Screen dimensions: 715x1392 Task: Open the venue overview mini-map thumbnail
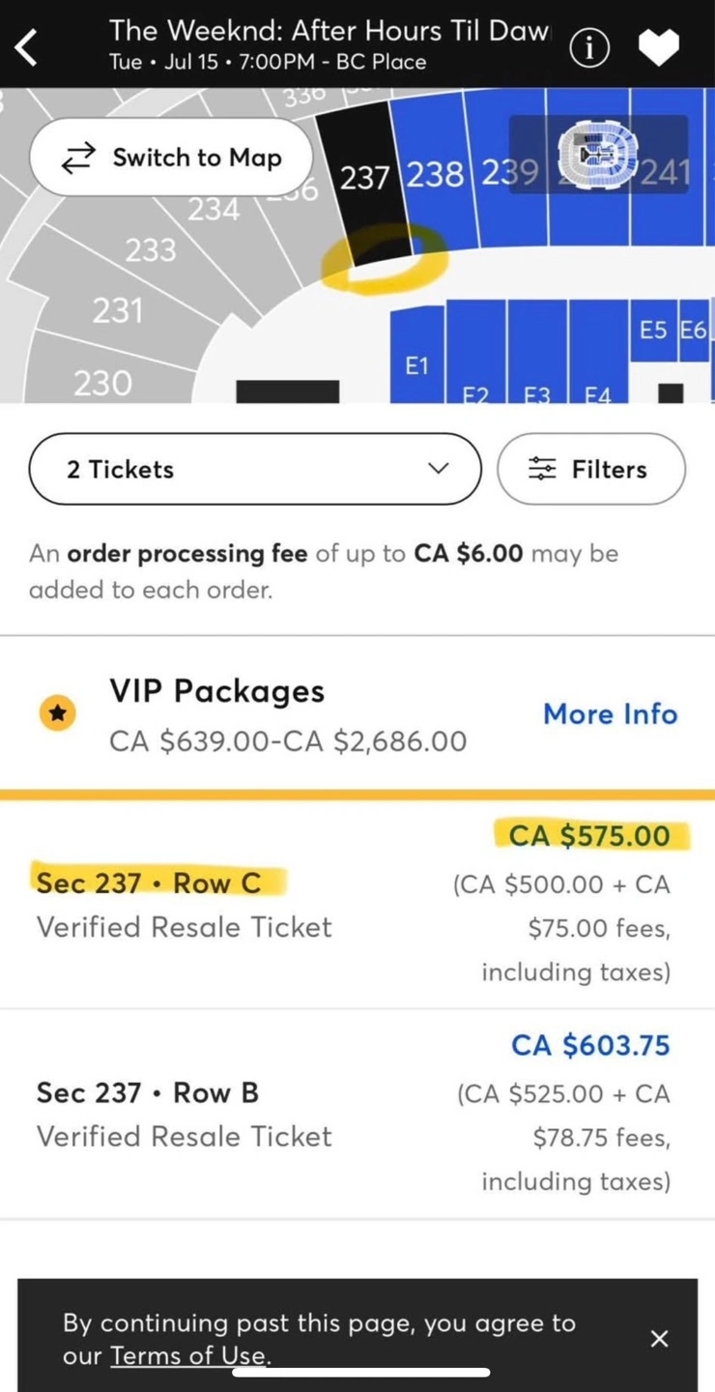598,156
